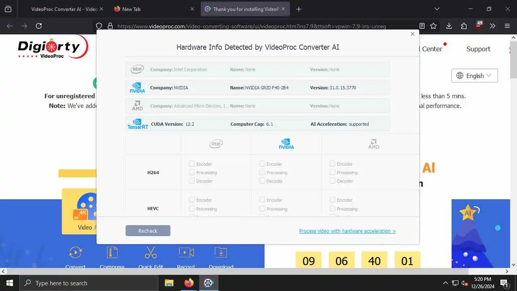
Task: Close the Hardware Info dialog
Action: (x=412, y=34)
